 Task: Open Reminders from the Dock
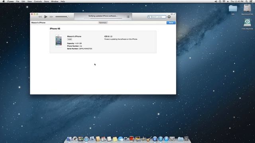[109, 139]
